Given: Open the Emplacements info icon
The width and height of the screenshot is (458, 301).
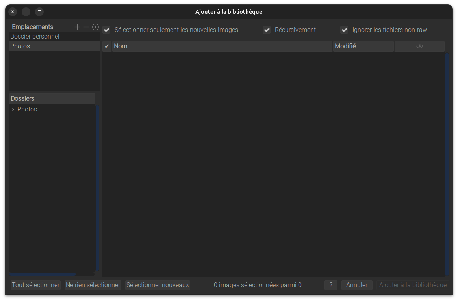Looking at the screenshot, I should (95, 27).
